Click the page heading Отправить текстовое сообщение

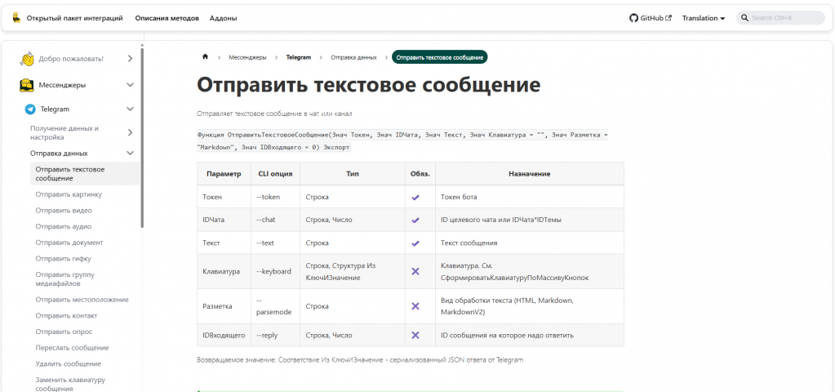click(x=368, y=85)
